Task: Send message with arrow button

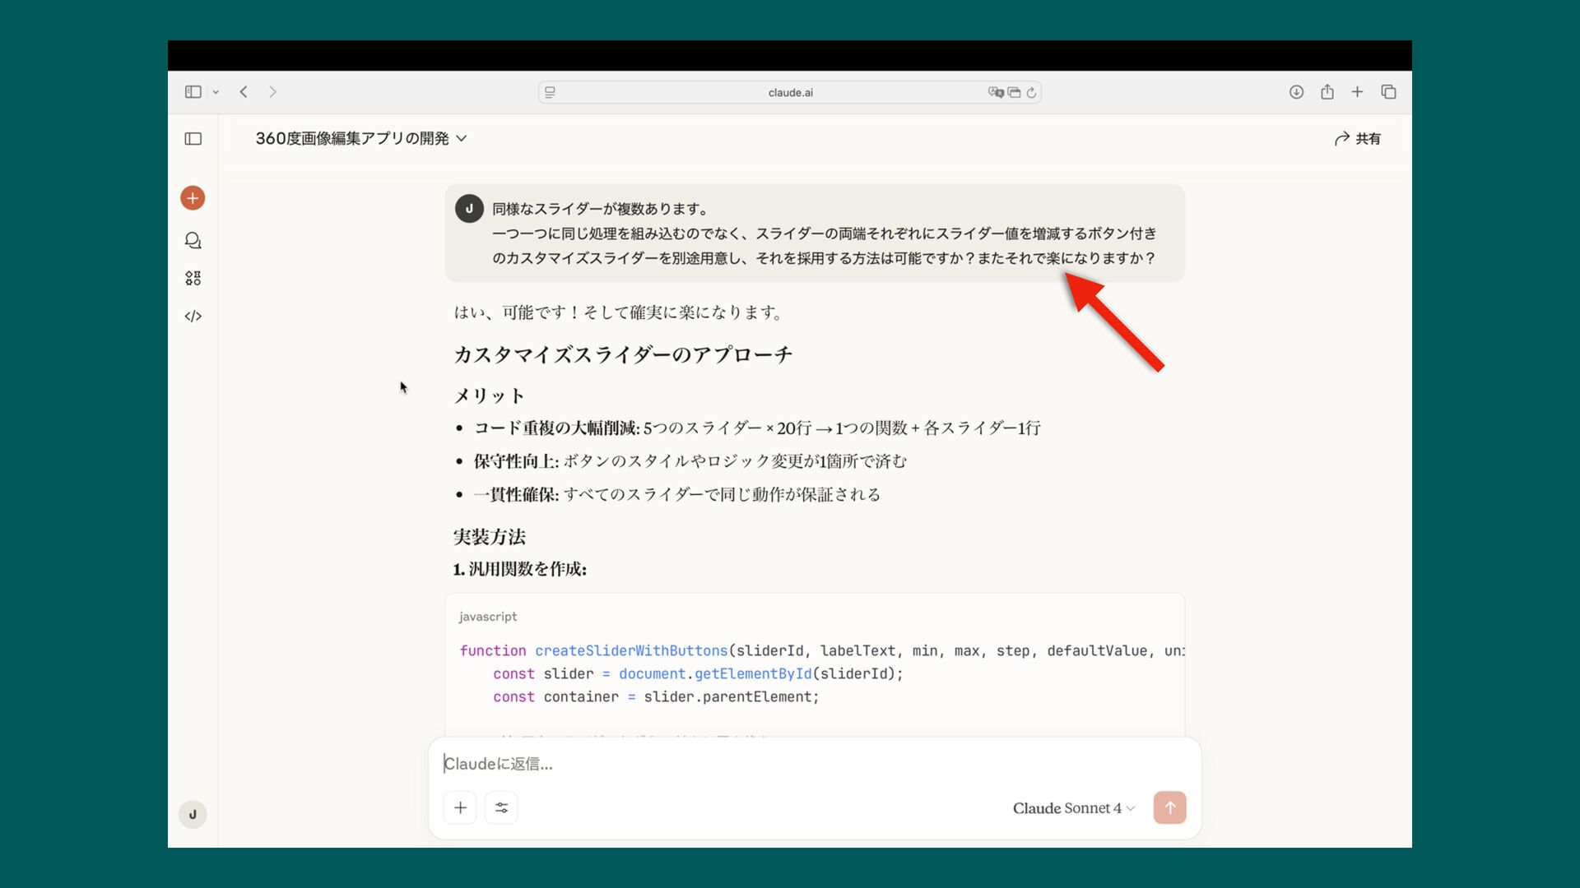Action: [x=1169, y=807]
